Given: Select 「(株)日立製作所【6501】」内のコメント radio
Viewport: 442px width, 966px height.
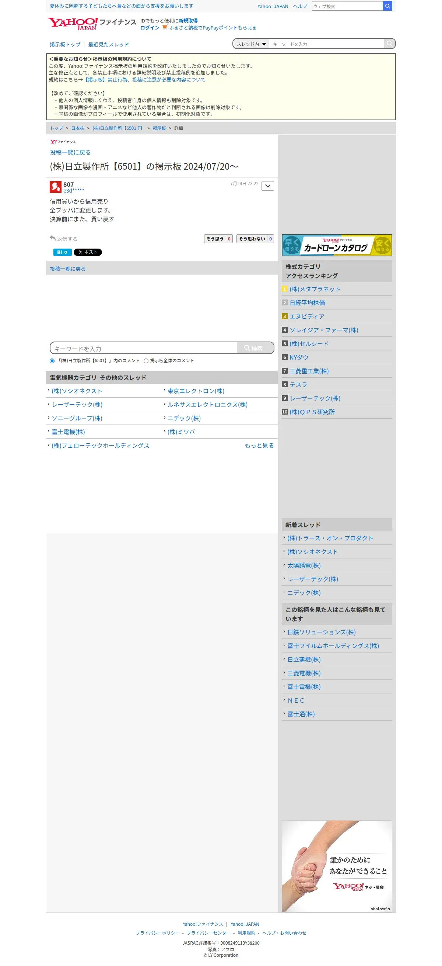Looking at the screenshot, I should click(52, 361).
